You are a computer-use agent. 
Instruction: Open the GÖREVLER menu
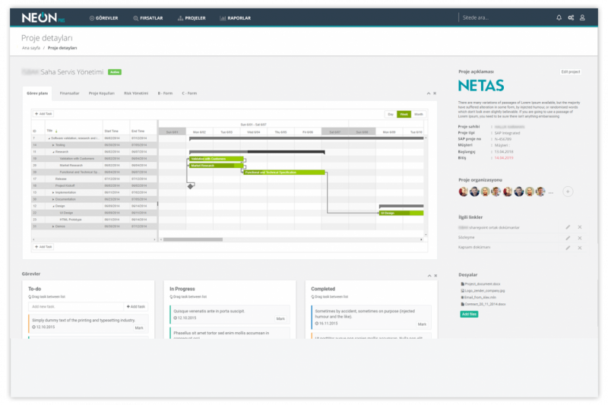click(103, 18)
